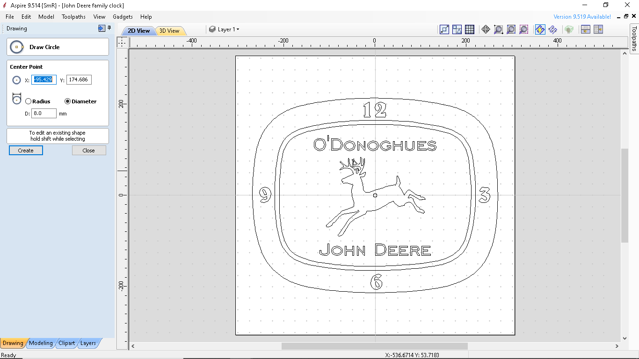The width and height of the screenshot is (639, 359).
Task: Click the horizontal scrollbar right arrow
Action: coord(617,346)
